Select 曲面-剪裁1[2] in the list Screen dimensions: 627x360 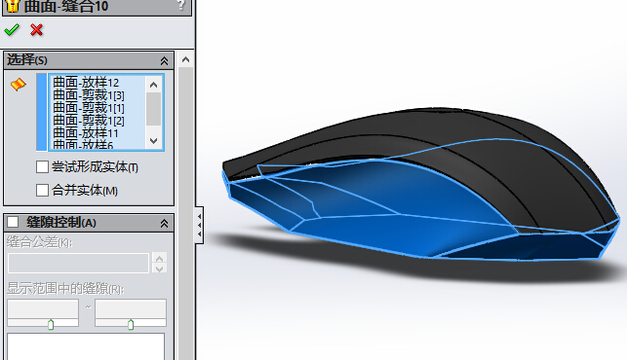click(89, 121)
